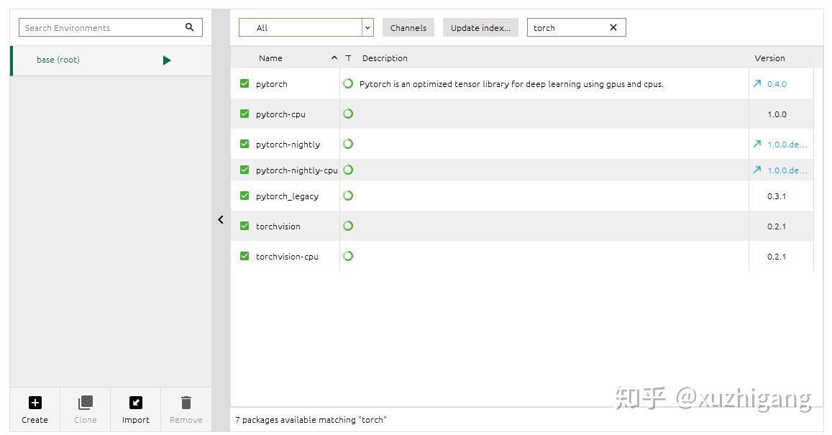The width and height of the screenshot is (832, 435).
Task: Sort by the T type column header
Action: click(x=348, y=58)
